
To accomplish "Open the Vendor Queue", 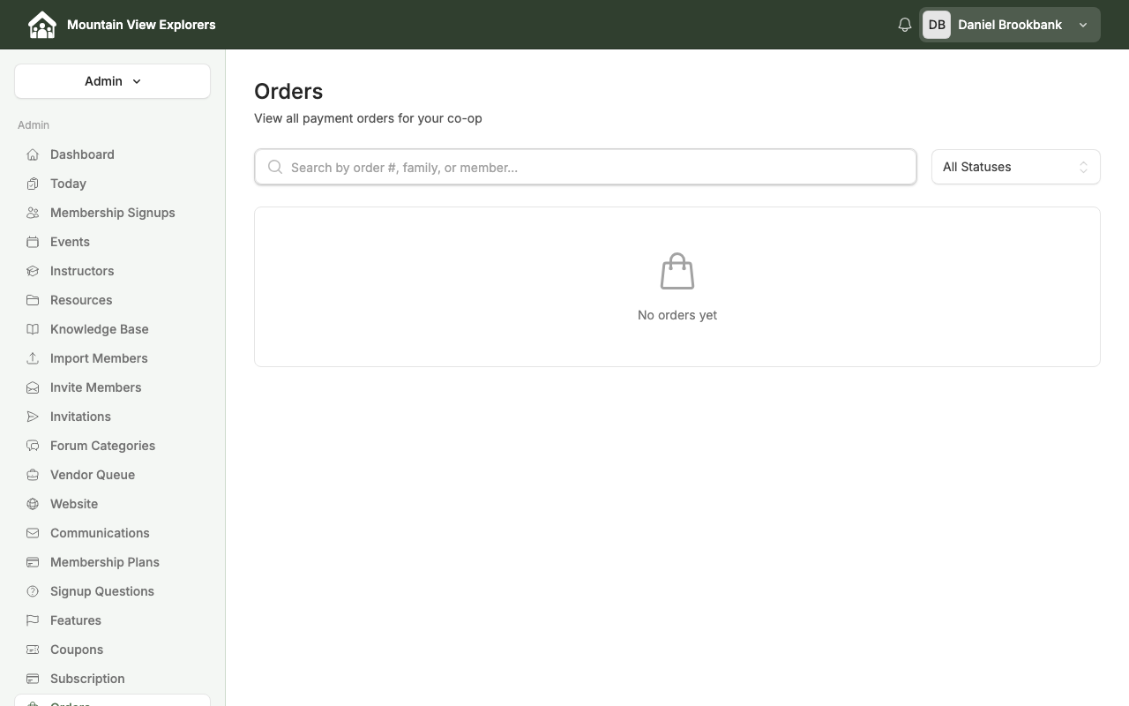I will 112,475.
